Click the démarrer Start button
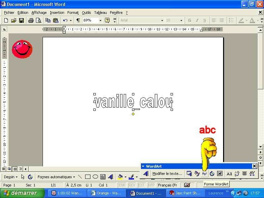This screenshot has height=198, width=264. [x=22, y=193]
